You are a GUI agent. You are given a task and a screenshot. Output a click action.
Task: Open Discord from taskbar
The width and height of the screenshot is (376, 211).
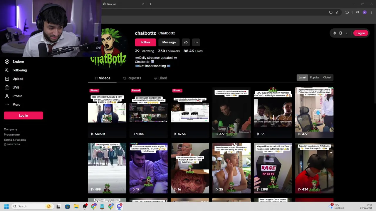point(119,206)
